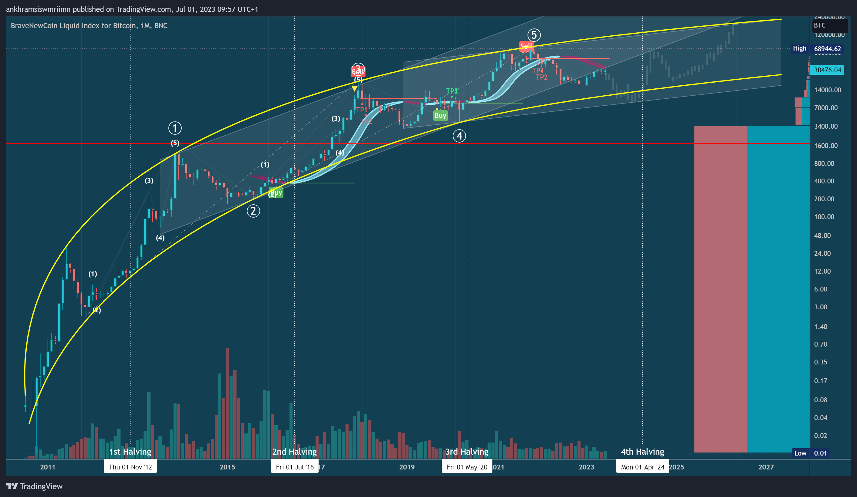The image size is (857, 497).
Task: Click the 400.00 price axis level
Action: coord(824,181)
